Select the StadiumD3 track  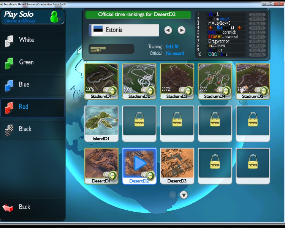click(x=177, y=79)
